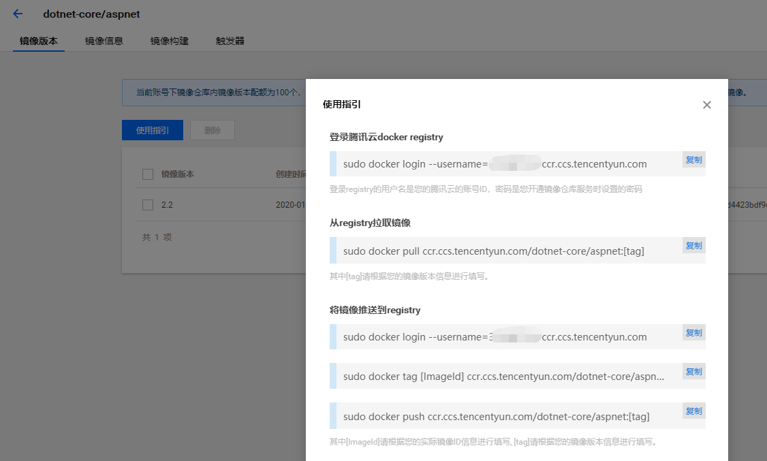Copy the first docker login command
767x461 pixels.
[x=693, y=160]
